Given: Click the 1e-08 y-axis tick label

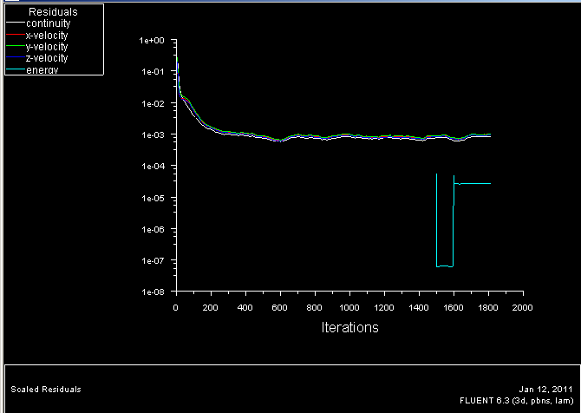Looking at the screenshot, I should [152, 292].
